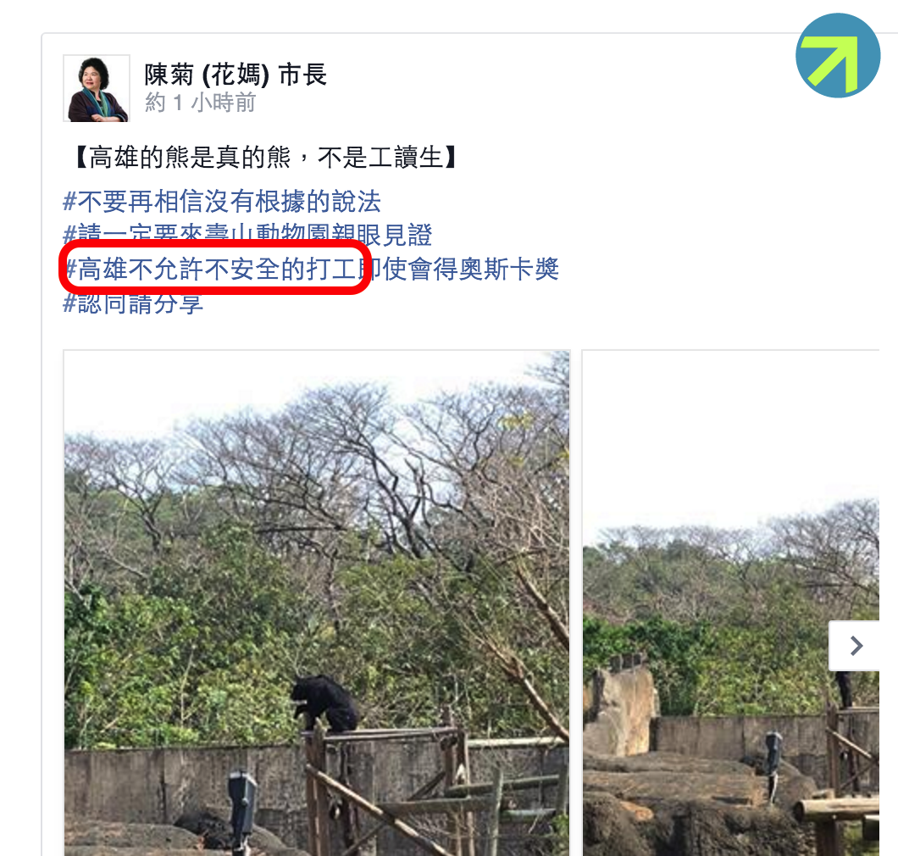Screen dimensions: 898x856
Task: Open hashtag #不要再相信沒有根據的說法
Action: pos(222,201)
